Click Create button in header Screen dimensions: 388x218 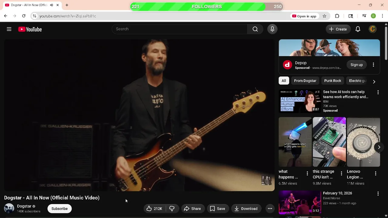pos(338,29)
